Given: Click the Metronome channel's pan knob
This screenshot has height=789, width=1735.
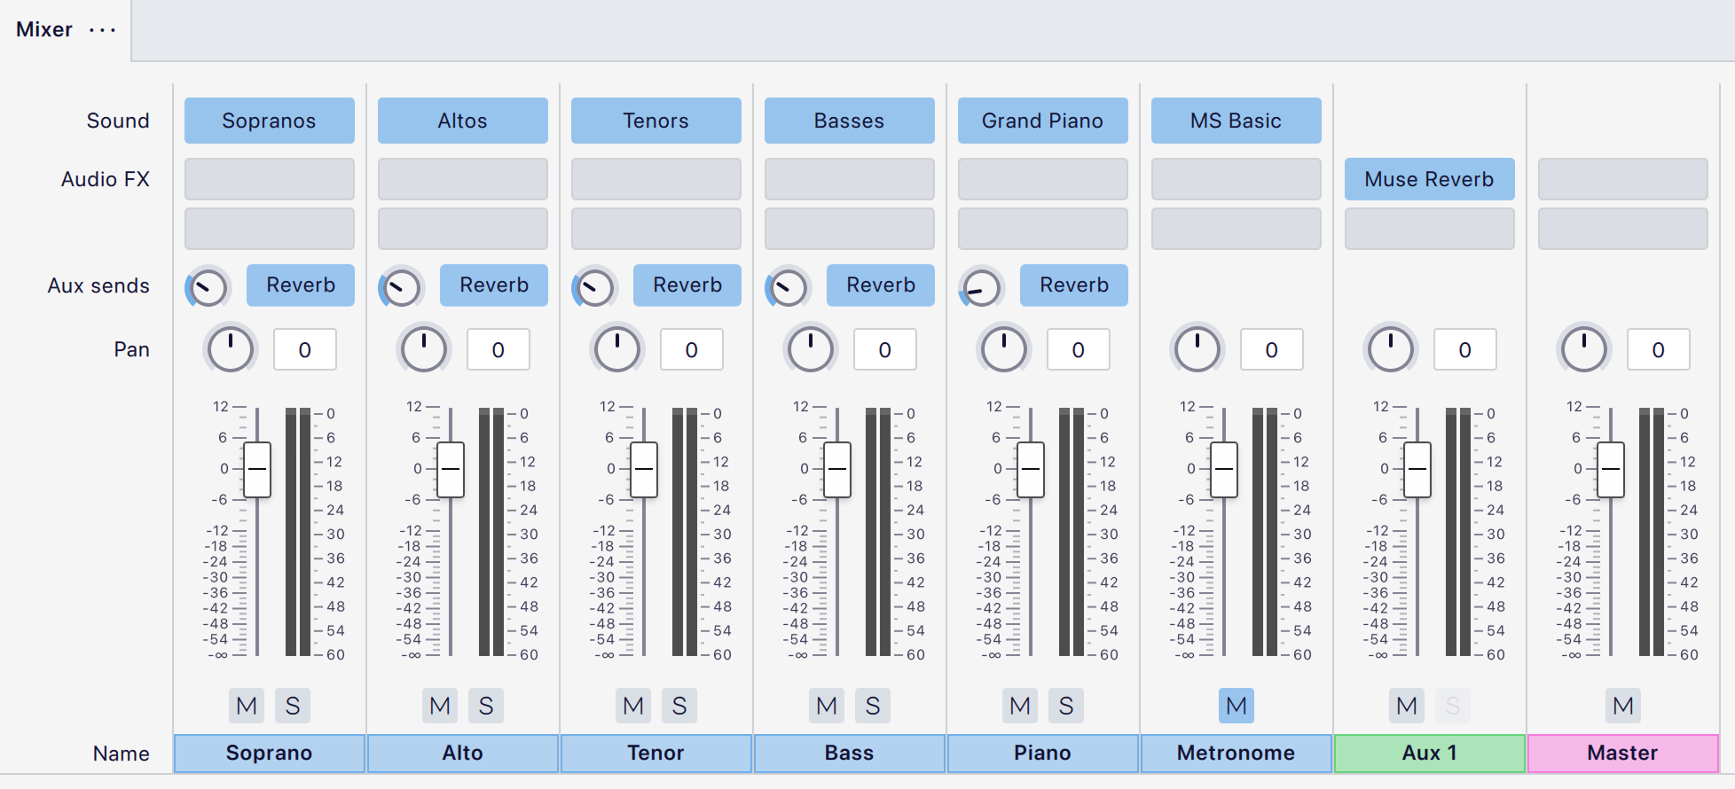Looking at the screenshot, I should coord(1197,348).
